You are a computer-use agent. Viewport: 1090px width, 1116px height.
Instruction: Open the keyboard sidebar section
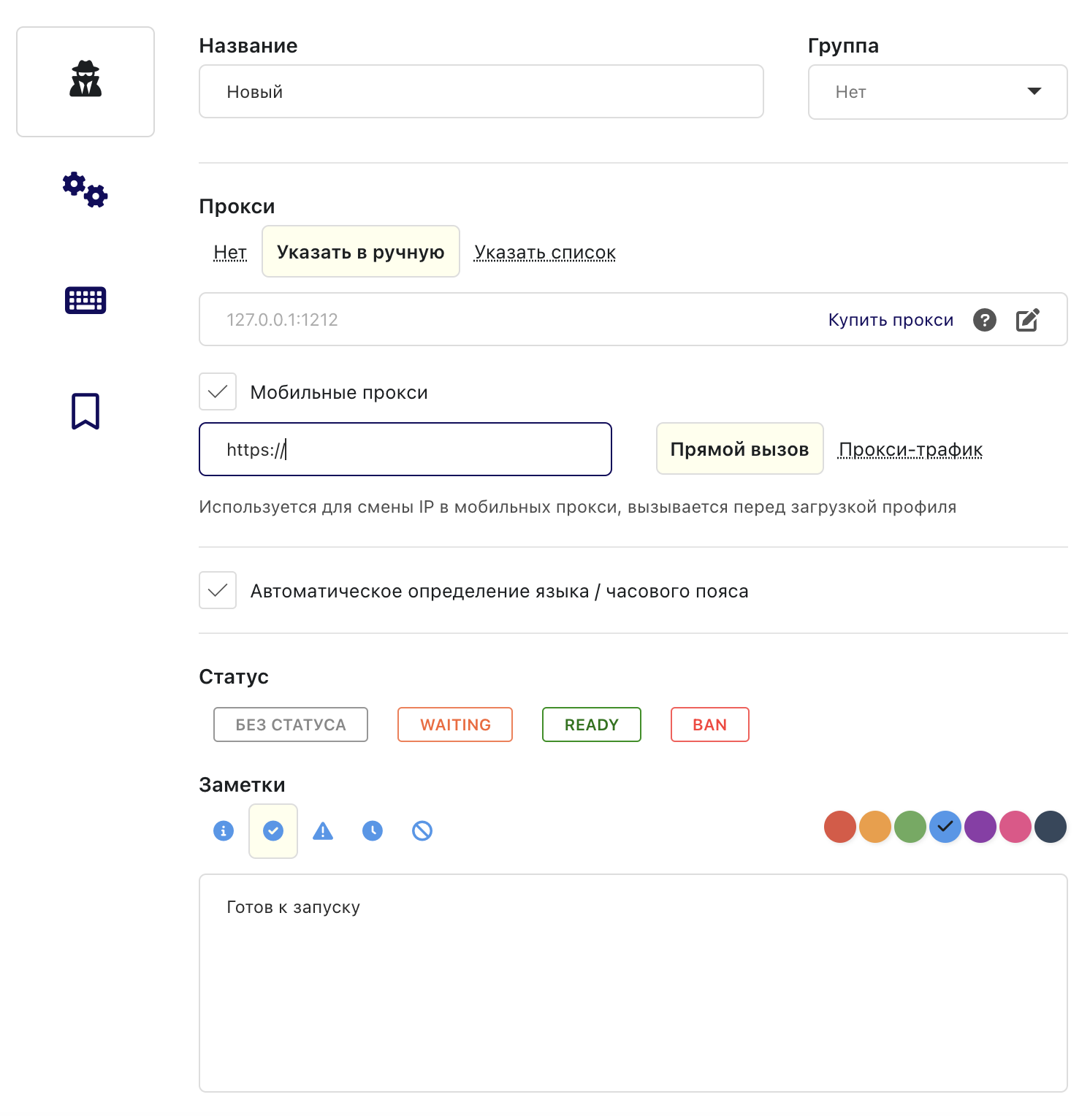pyautogui.click(x=85, y=300)
